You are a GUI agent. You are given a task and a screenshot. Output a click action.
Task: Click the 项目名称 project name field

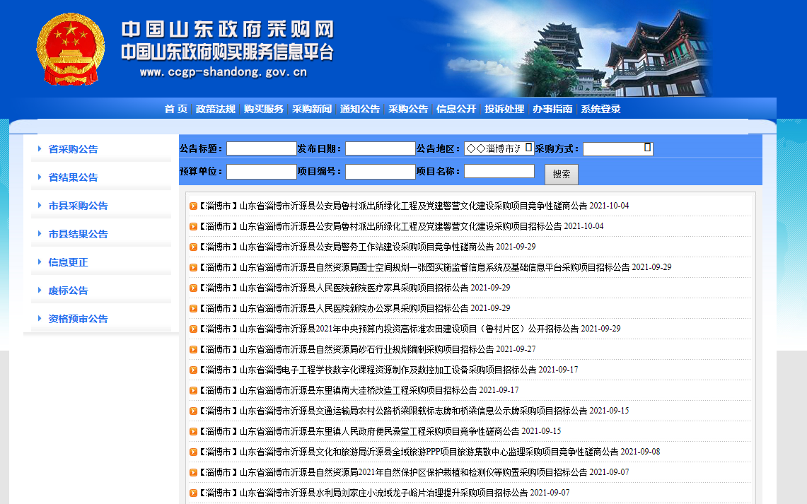tap(499, 171)
